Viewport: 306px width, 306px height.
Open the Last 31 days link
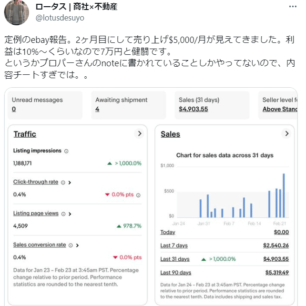[175, 259]
